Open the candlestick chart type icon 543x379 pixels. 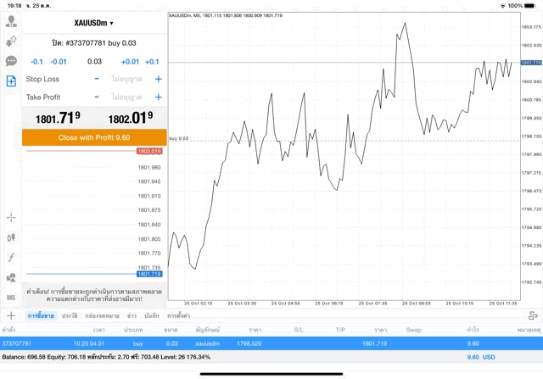(11, 238)
